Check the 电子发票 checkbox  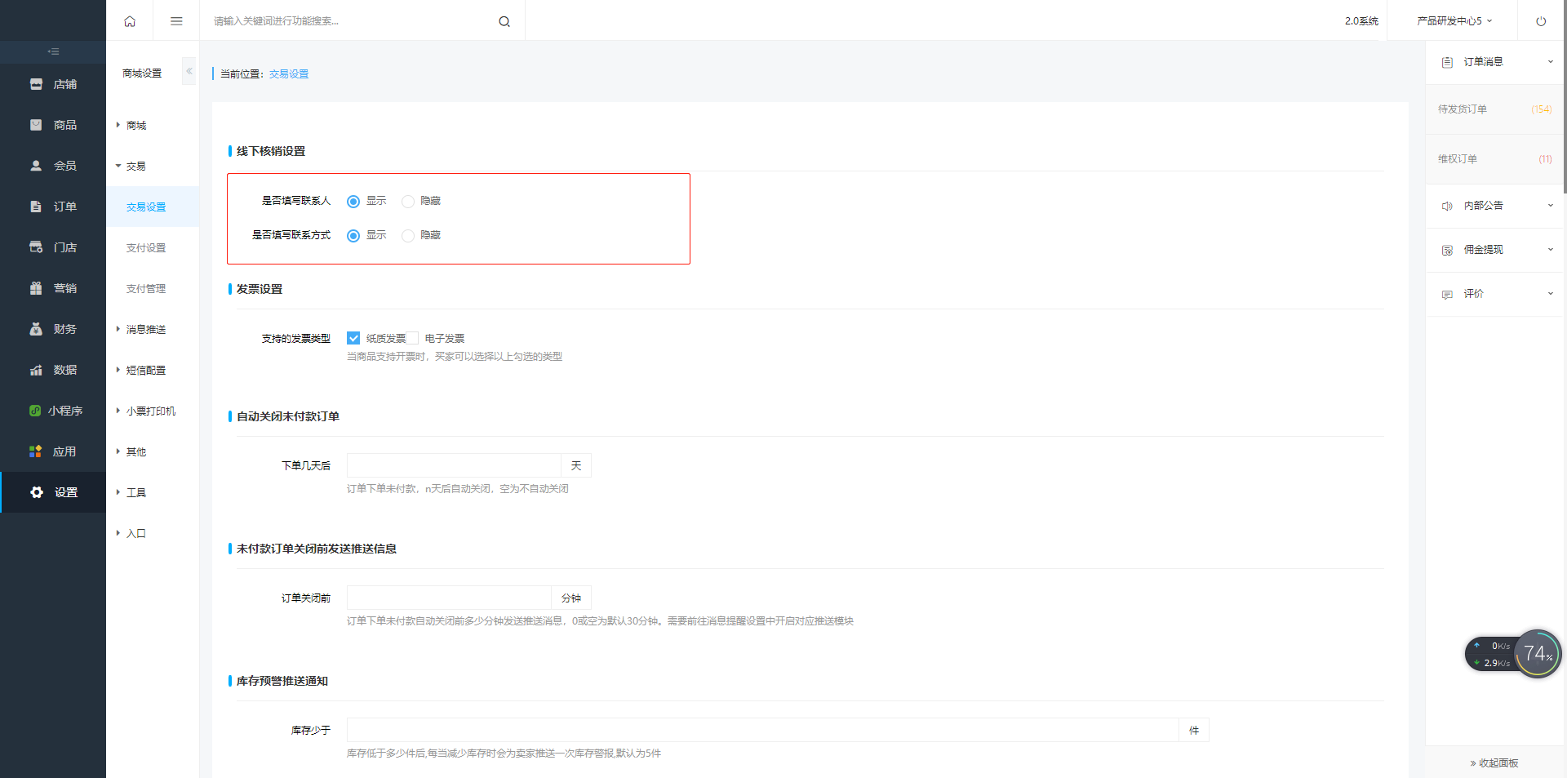pyautogui.click(x=412, y=338)
